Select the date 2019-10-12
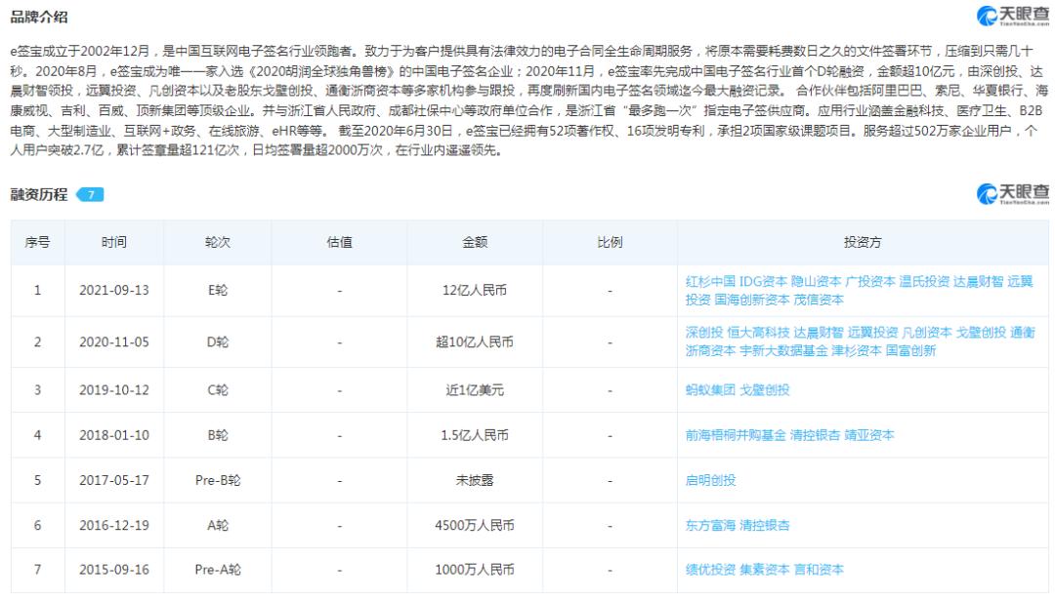Image resolution: width=1055 pixels, height=602 pixels. tap(114, 390)
